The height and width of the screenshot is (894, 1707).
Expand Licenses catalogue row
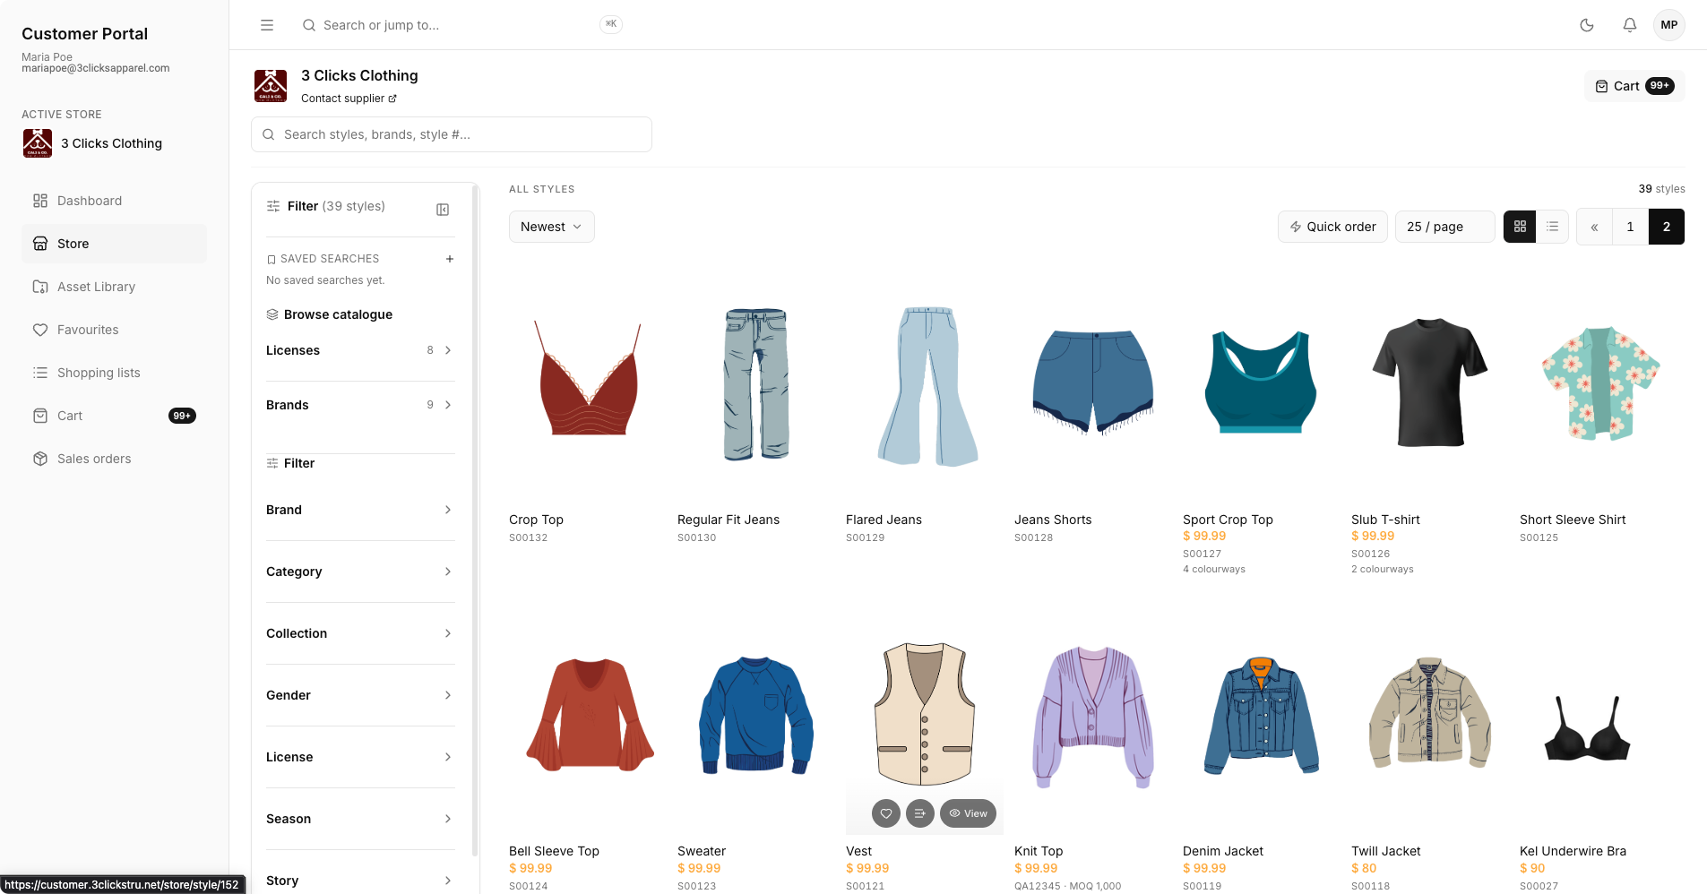(x=360, y=350)
